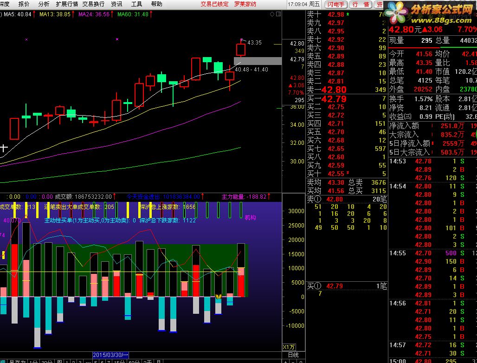Click the 闪电手 button
477x363 pixels.
(336, 4)
